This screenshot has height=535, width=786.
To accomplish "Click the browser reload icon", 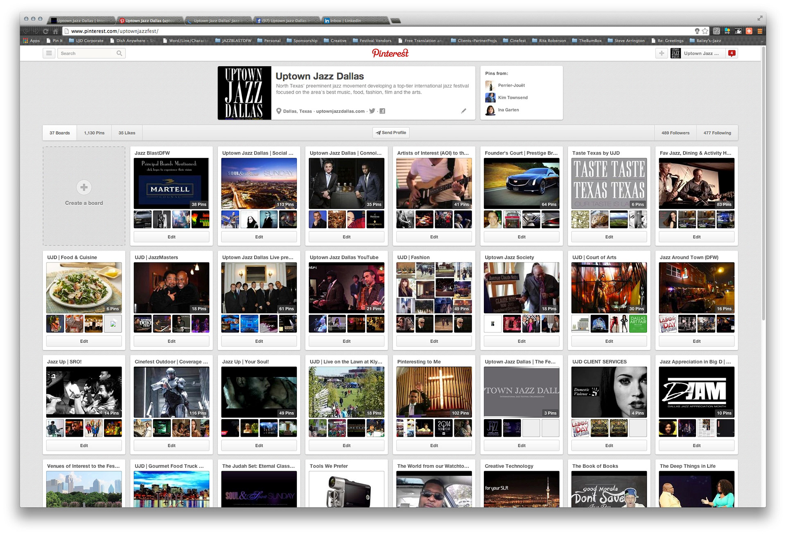I will tap(45, 31).
